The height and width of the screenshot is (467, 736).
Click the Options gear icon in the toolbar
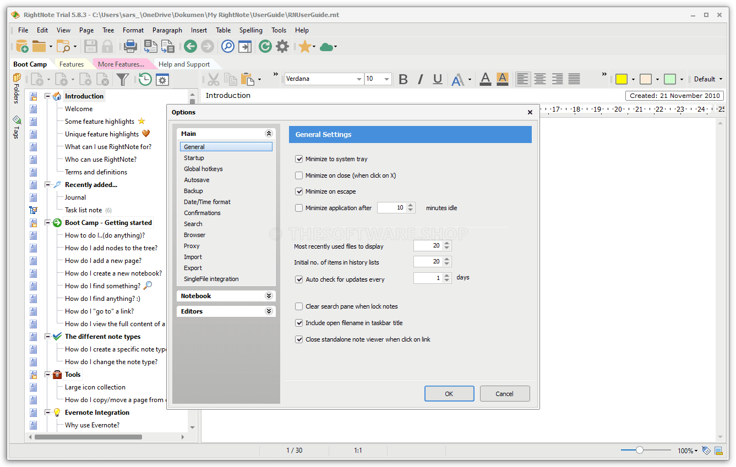282,46
